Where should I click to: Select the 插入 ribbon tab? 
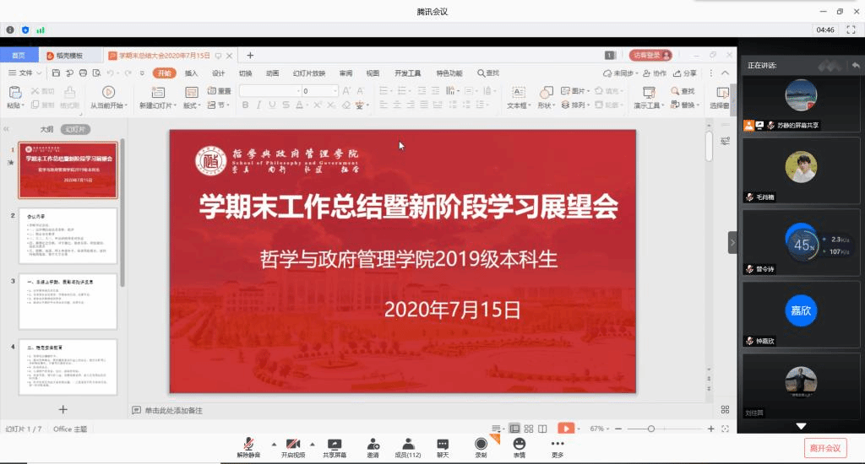191,73
